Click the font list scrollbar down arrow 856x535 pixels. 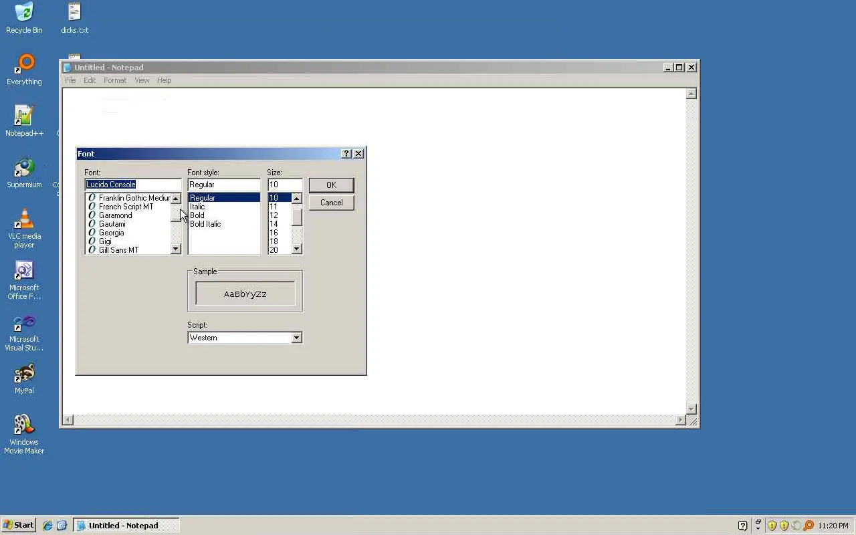pyautogui.click(x=176, y=249)
